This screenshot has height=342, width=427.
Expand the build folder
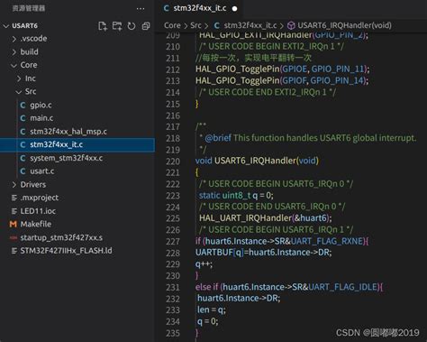[14, 52]
